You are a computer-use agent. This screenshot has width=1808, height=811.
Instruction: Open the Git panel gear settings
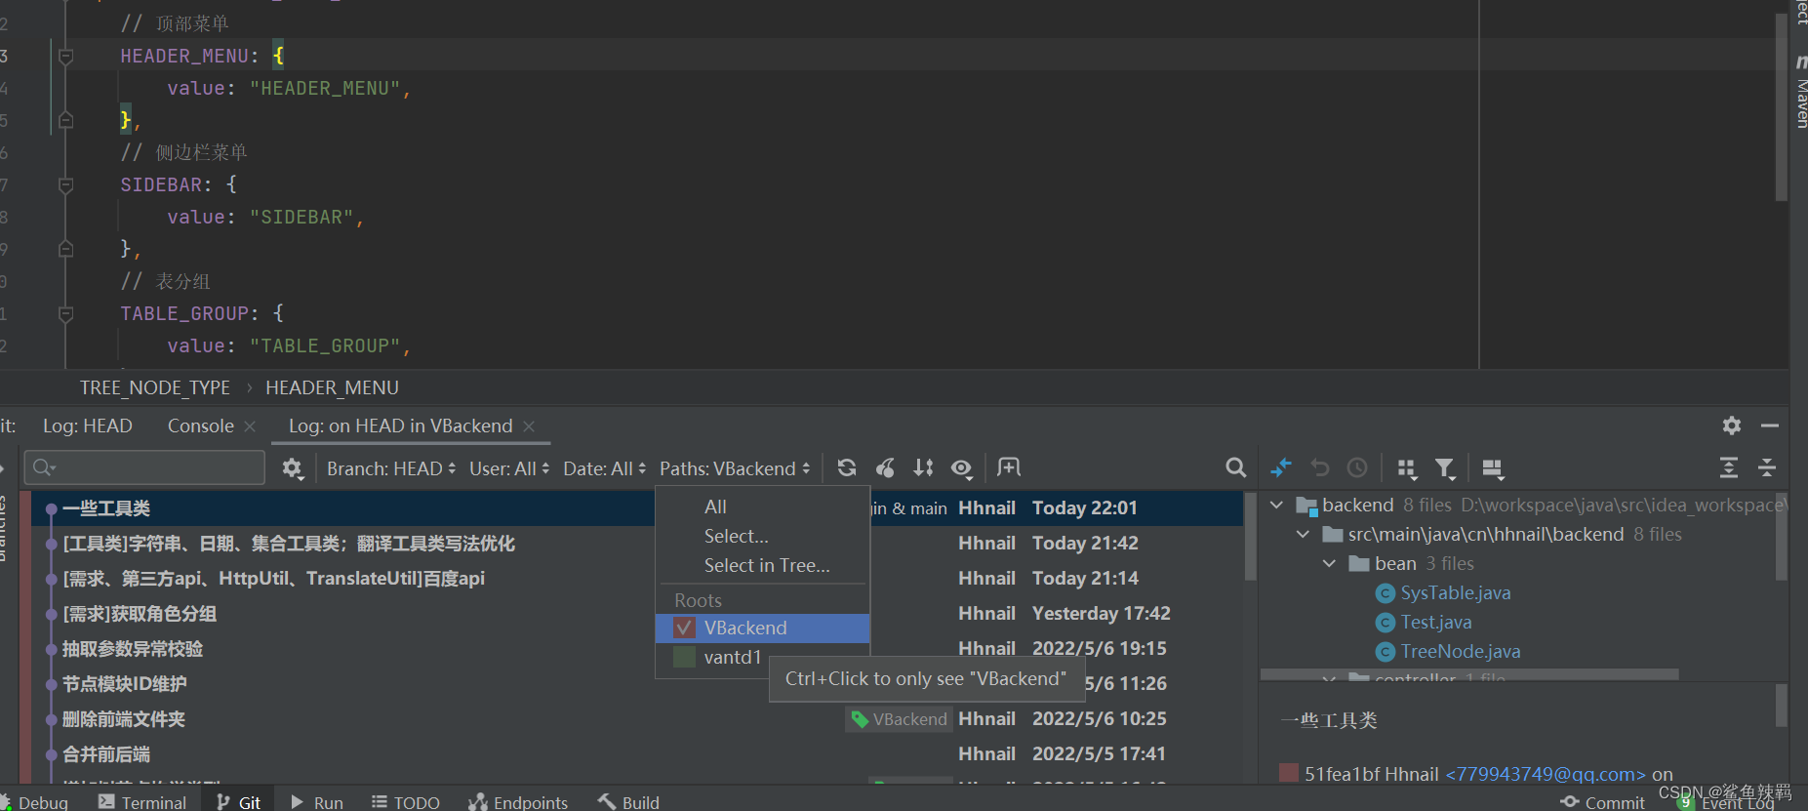pos(1731,426)
